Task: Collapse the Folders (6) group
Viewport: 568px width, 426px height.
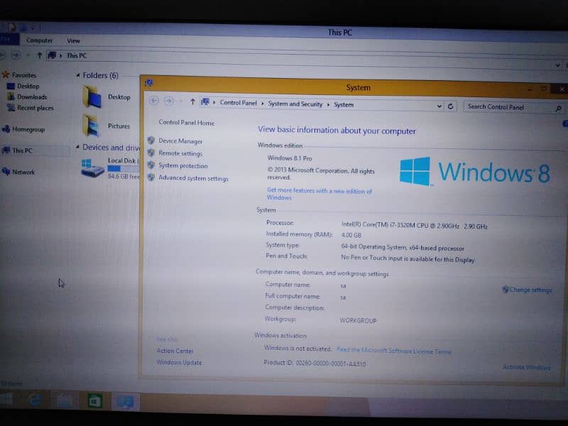Action: click(78, 75)
